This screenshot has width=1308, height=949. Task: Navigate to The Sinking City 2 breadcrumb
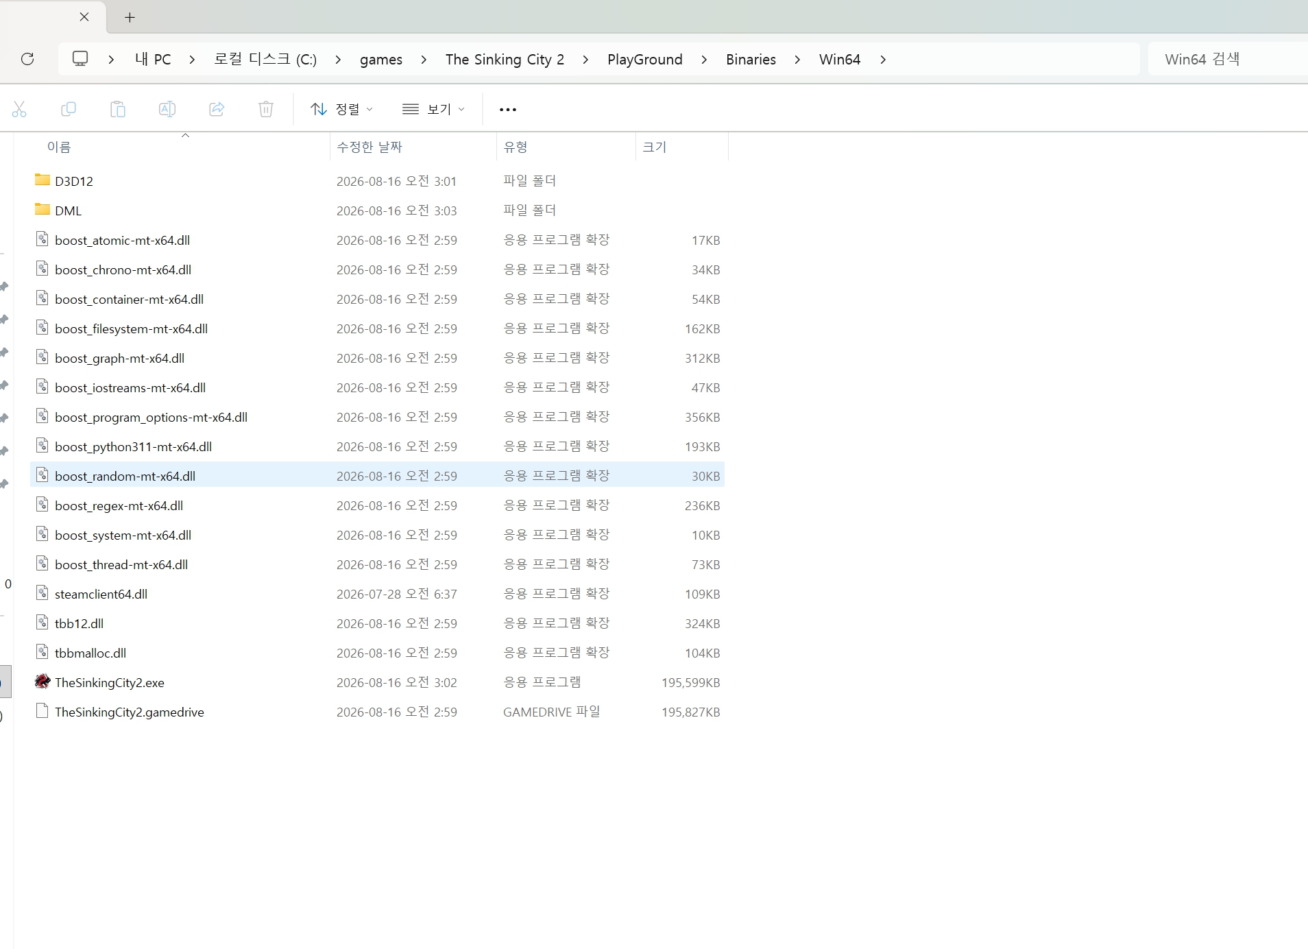tap(505, 60)
